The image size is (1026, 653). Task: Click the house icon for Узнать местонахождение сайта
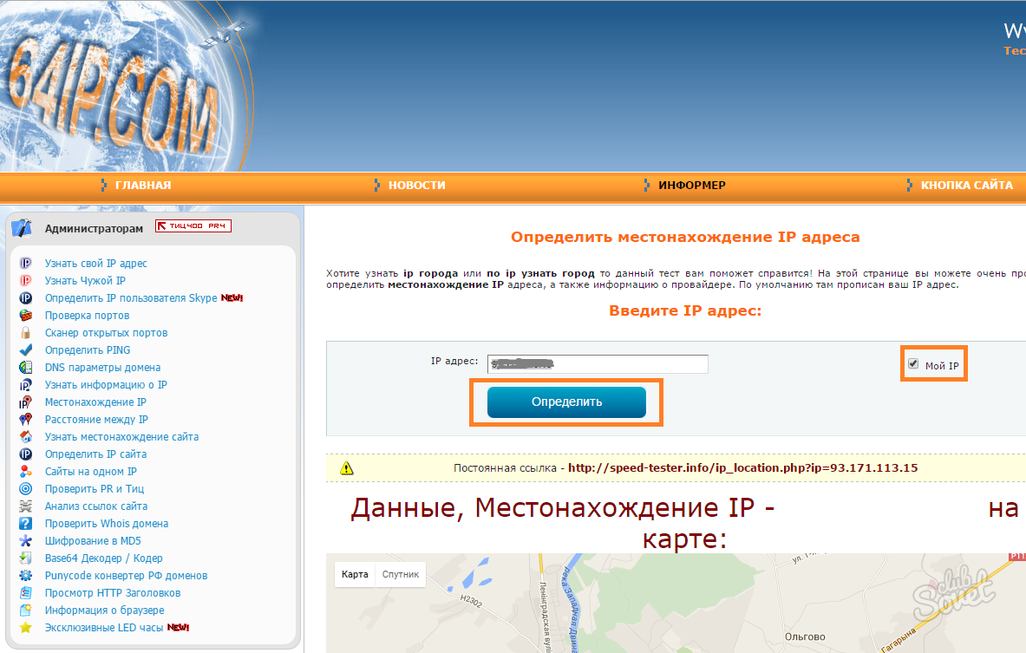26,437
